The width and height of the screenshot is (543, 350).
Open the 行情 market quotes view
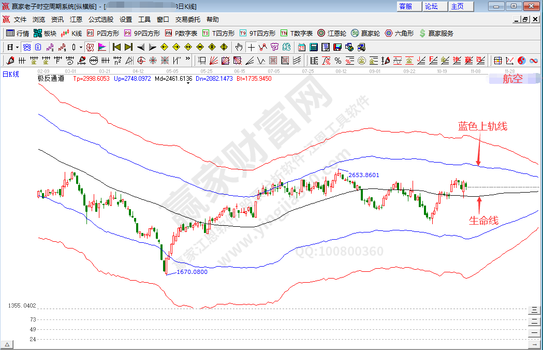click(x=18, y=33)
